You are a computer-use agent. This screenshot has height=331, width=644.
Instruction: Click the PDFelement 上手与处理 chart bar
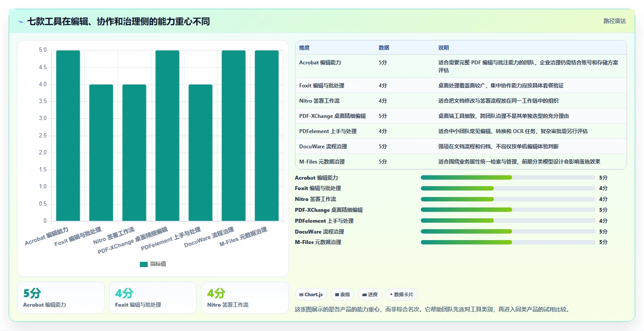point(201,153)
